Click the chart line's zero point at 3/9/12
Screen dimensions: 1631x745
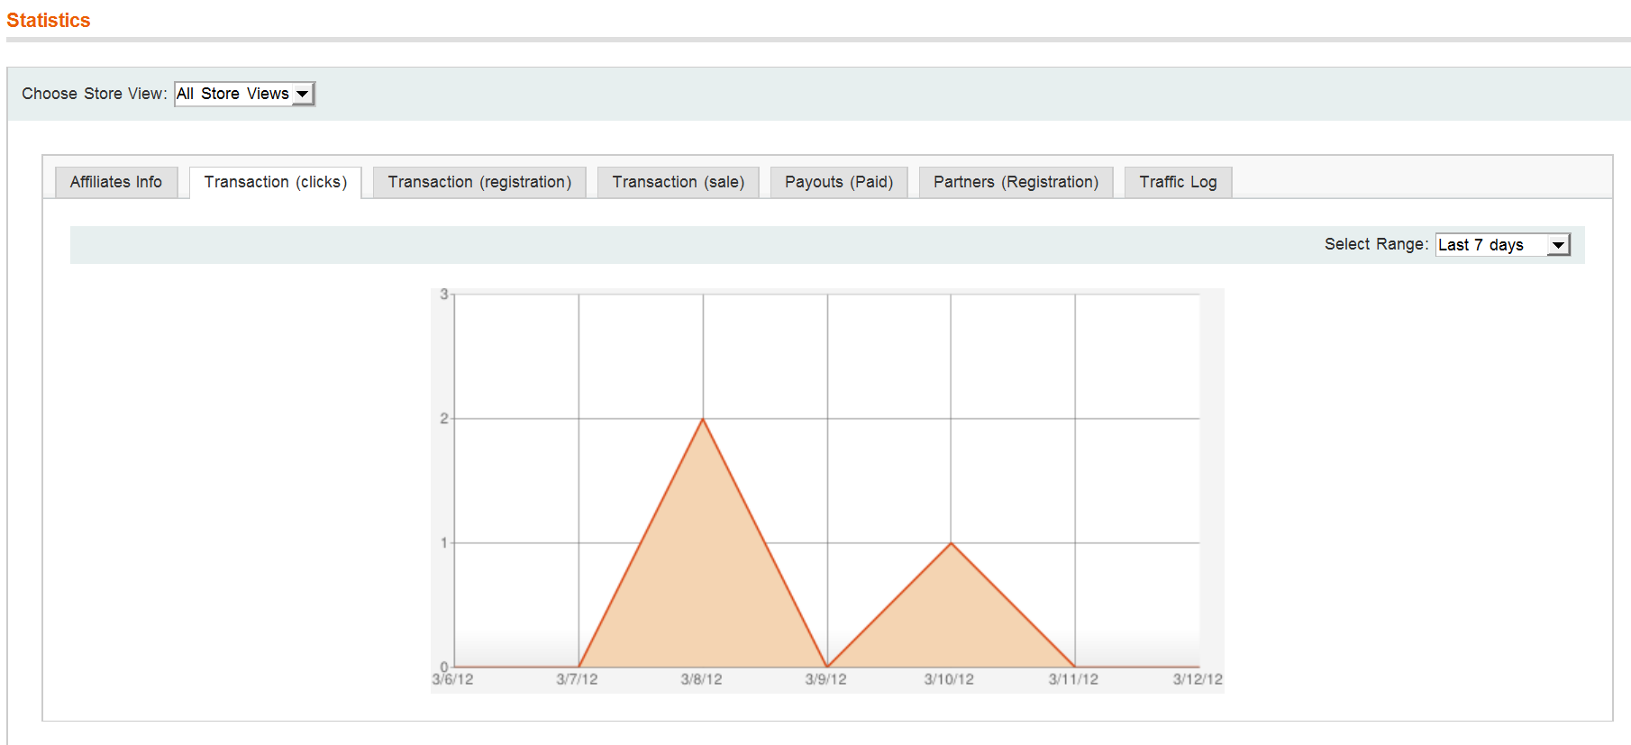click(827, 667)
